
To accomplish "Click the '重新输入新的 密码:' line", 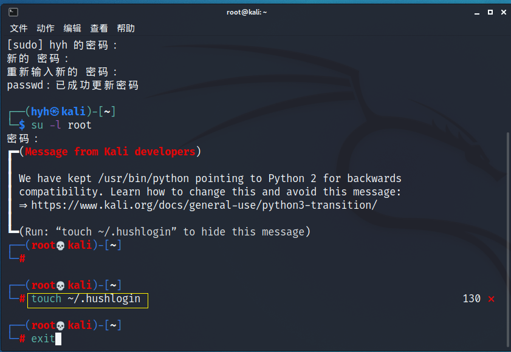I will (62, 72).
